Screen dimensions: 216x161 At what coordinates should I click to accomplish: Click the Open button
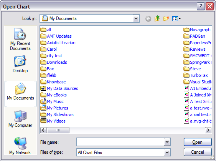tap(198, 142)
